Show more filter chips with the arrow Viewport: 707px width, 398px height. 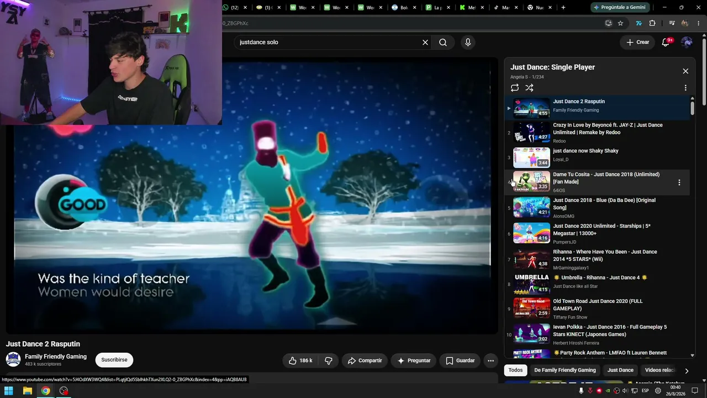pos(687,371)
